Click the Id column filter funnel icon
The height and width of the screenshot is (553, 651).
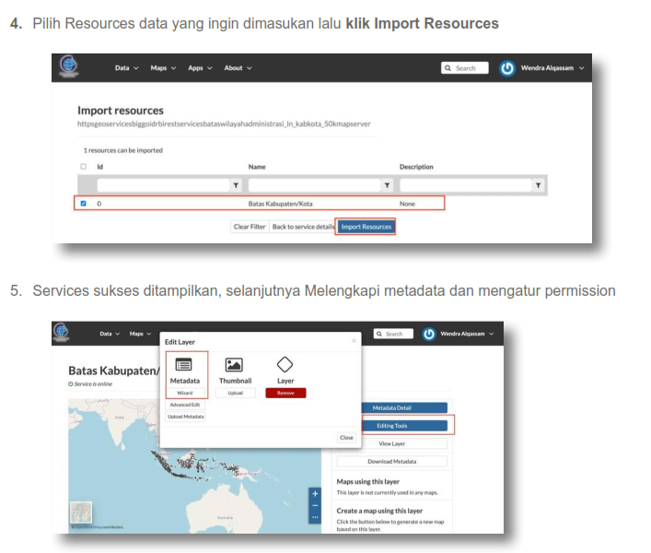(237, 185)
